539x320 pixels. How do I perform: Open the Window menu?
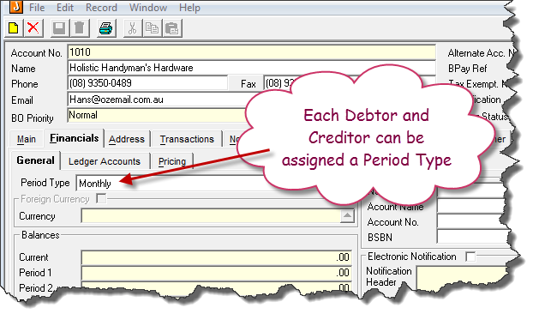click(148, 7)
